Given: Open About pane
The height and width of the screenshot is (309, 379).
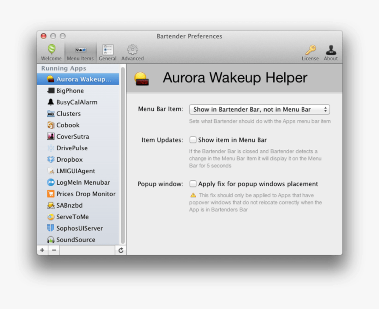Looking at the screenshot, I should pyautogui.click(x=331, y=53).
